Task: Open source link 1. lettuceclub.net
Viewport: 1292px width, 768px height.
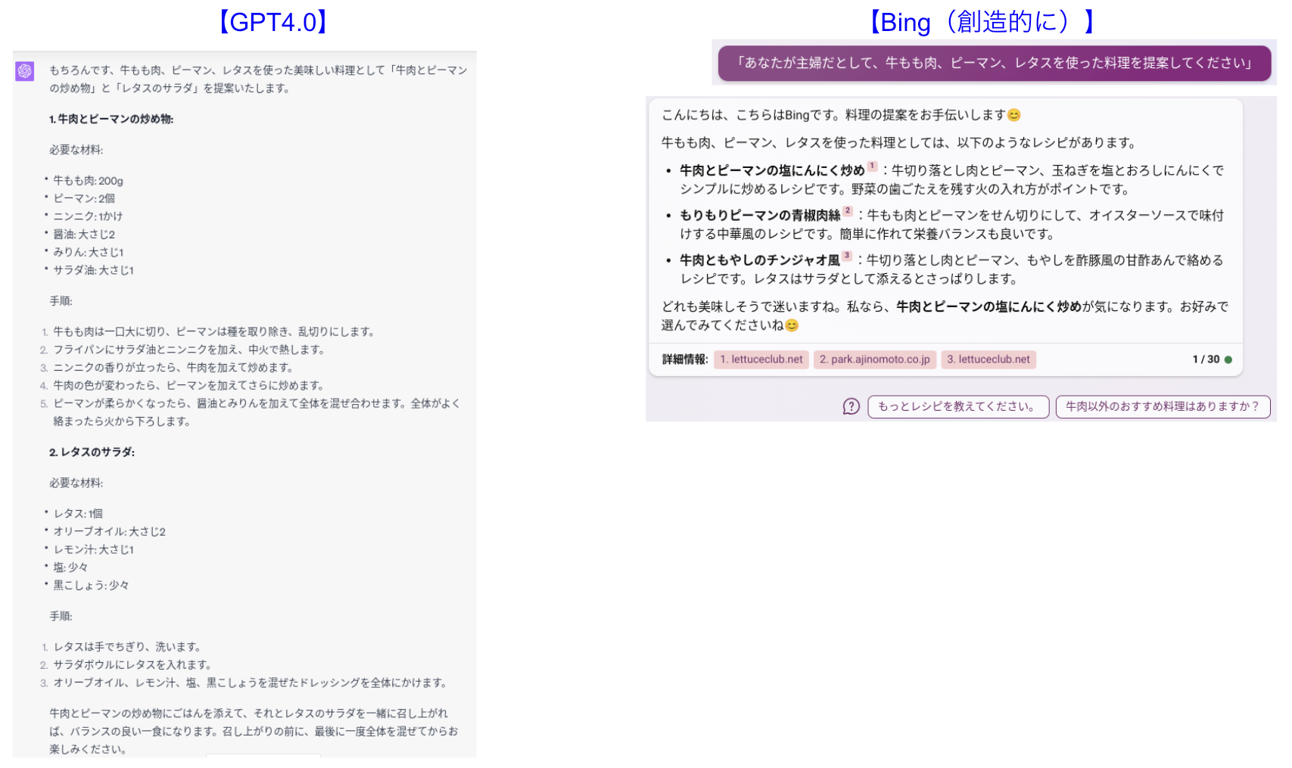Action: point(761,359)
